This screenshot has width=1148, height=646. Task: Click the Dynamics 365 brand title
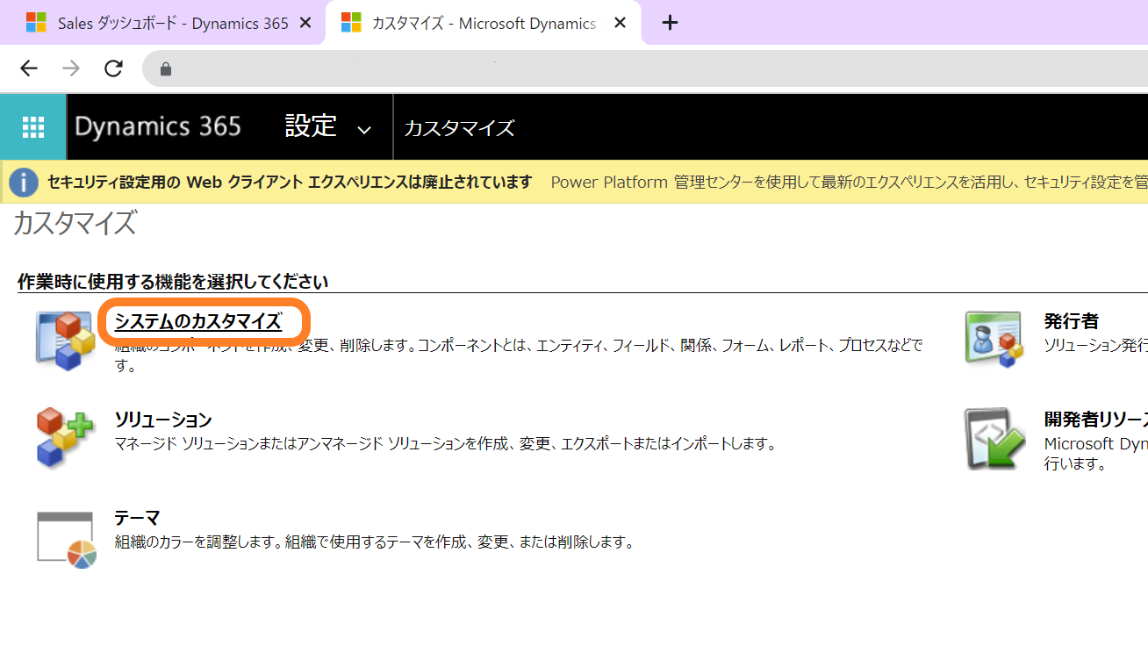(158, 127)
